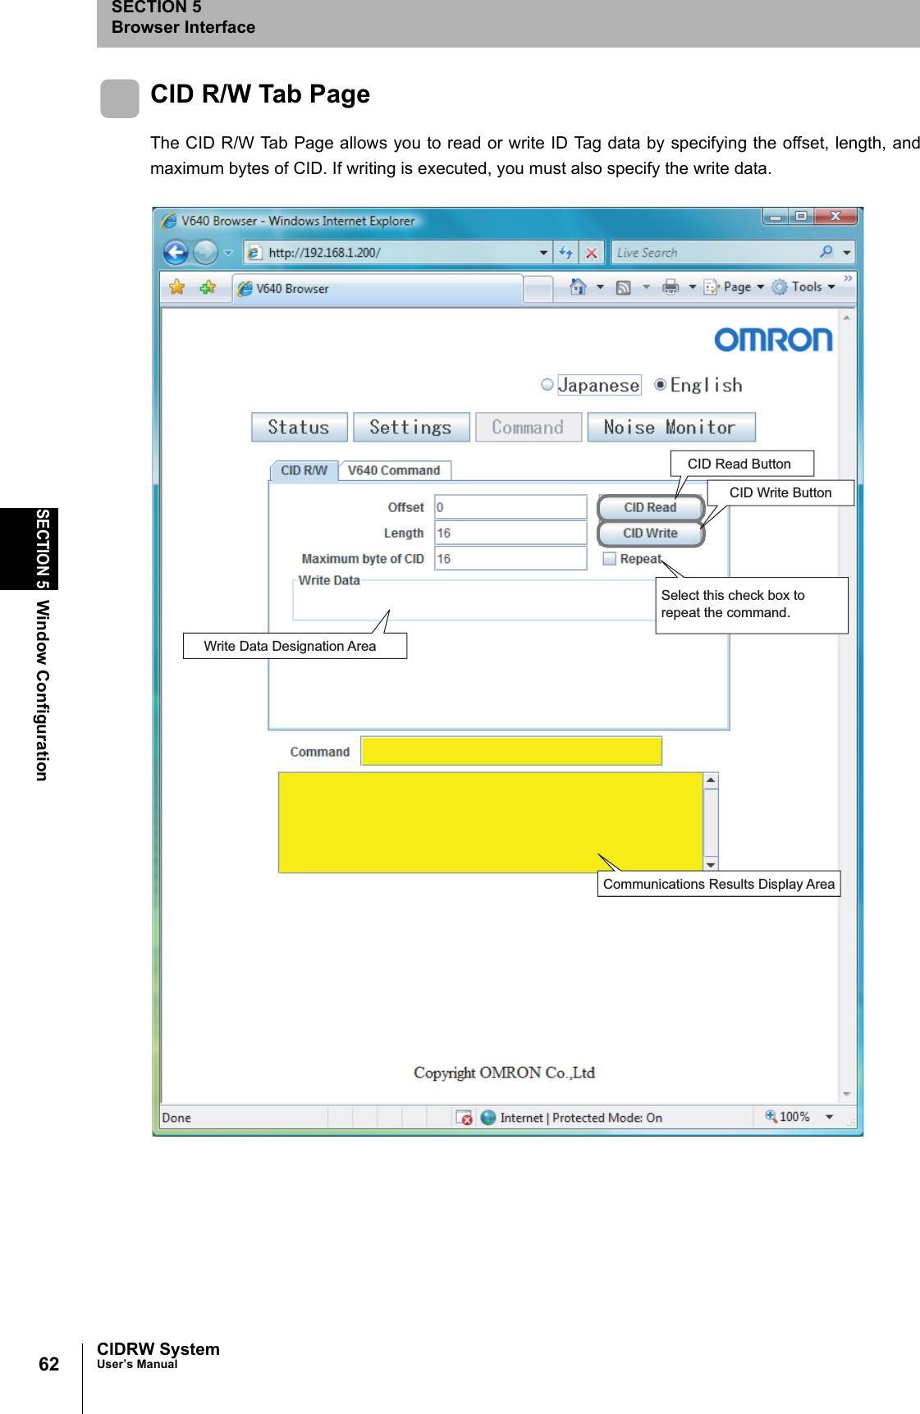Click the Print icon

(671, 287)
